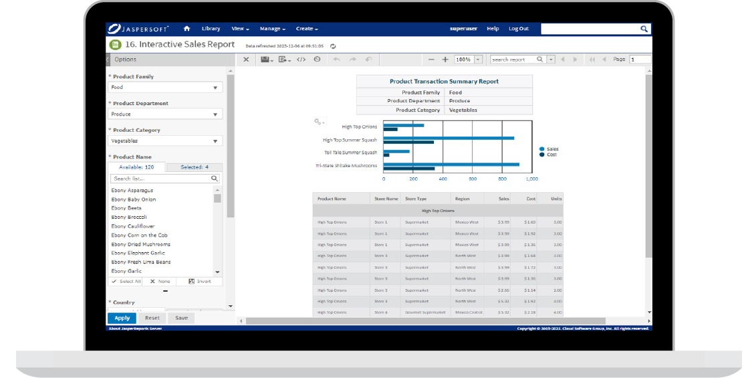Image resolution: width=752 pixels, height=378 pixels.
Task: Click the Search list input field
Action: click(x=160, y=179)
